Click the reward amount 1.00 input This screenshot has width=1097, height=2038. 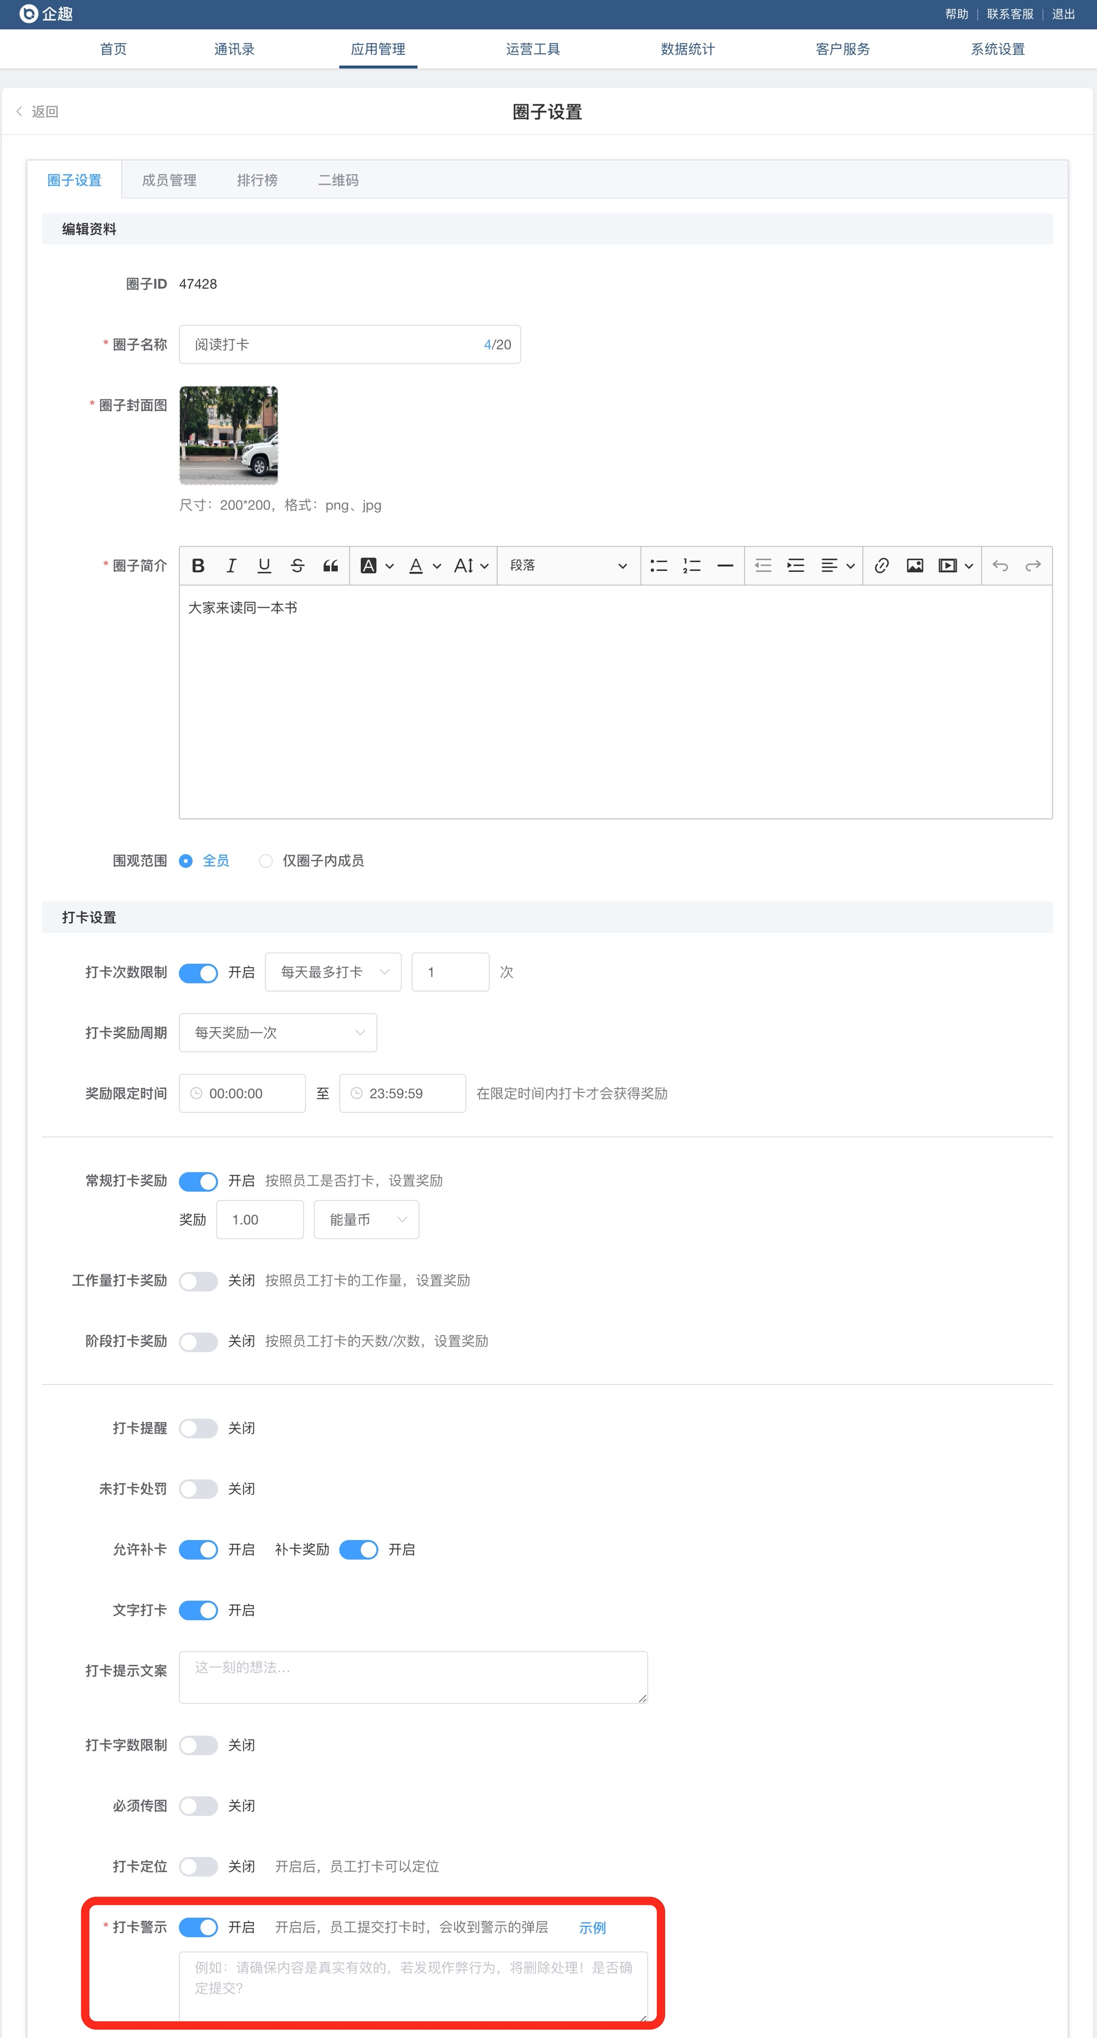point(260,1220)
